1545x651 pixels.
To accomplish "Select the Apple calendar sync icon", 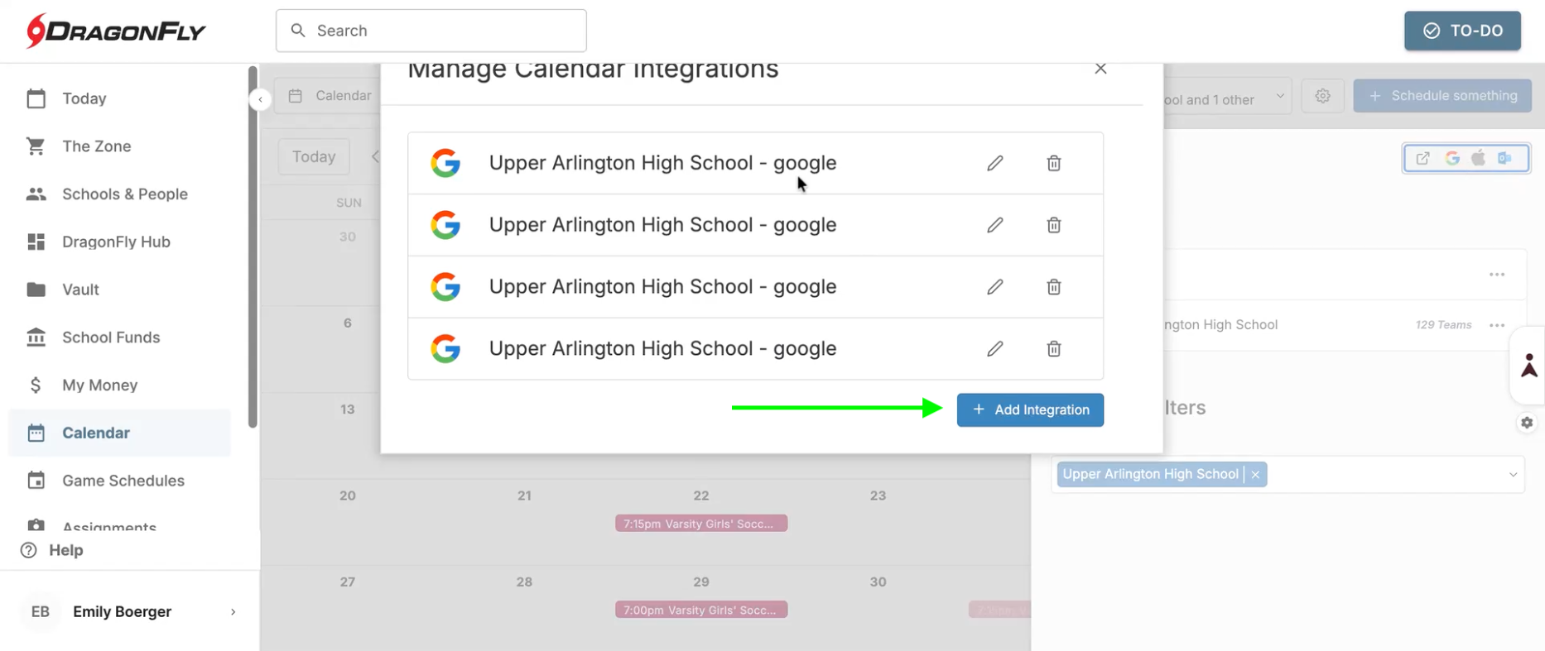I will pyautogui.click(x=1478, y=158).
